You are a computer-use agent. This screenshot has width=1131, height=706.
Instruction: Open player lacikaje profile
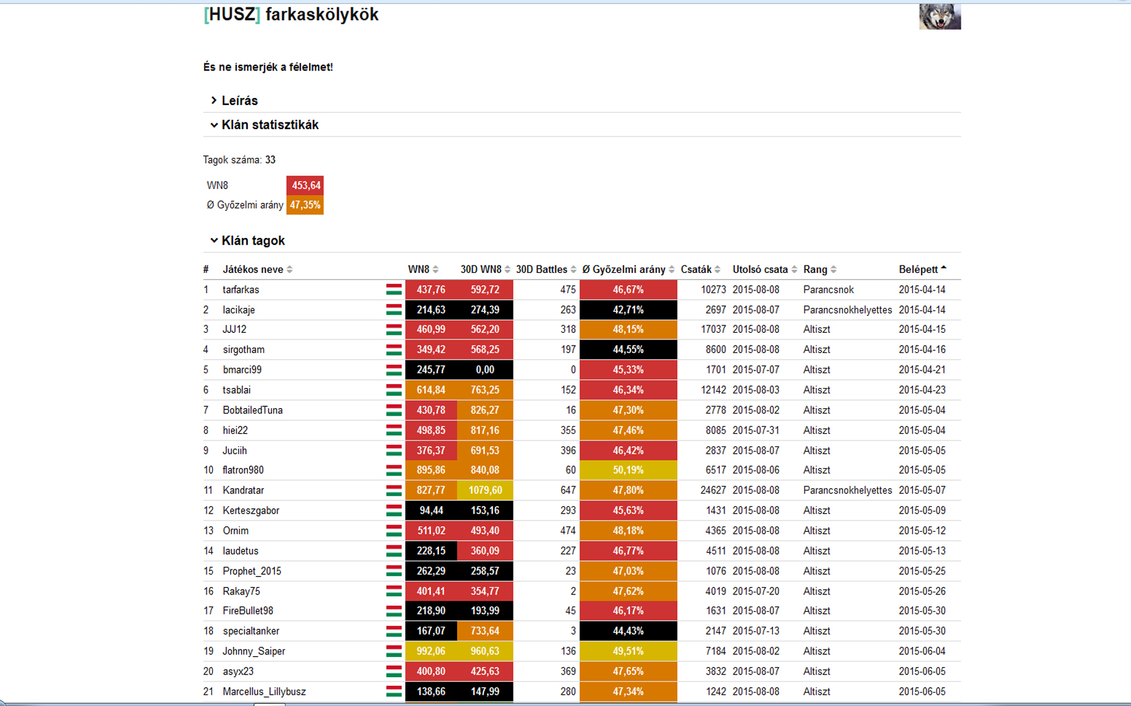click(x=239, y=310)
